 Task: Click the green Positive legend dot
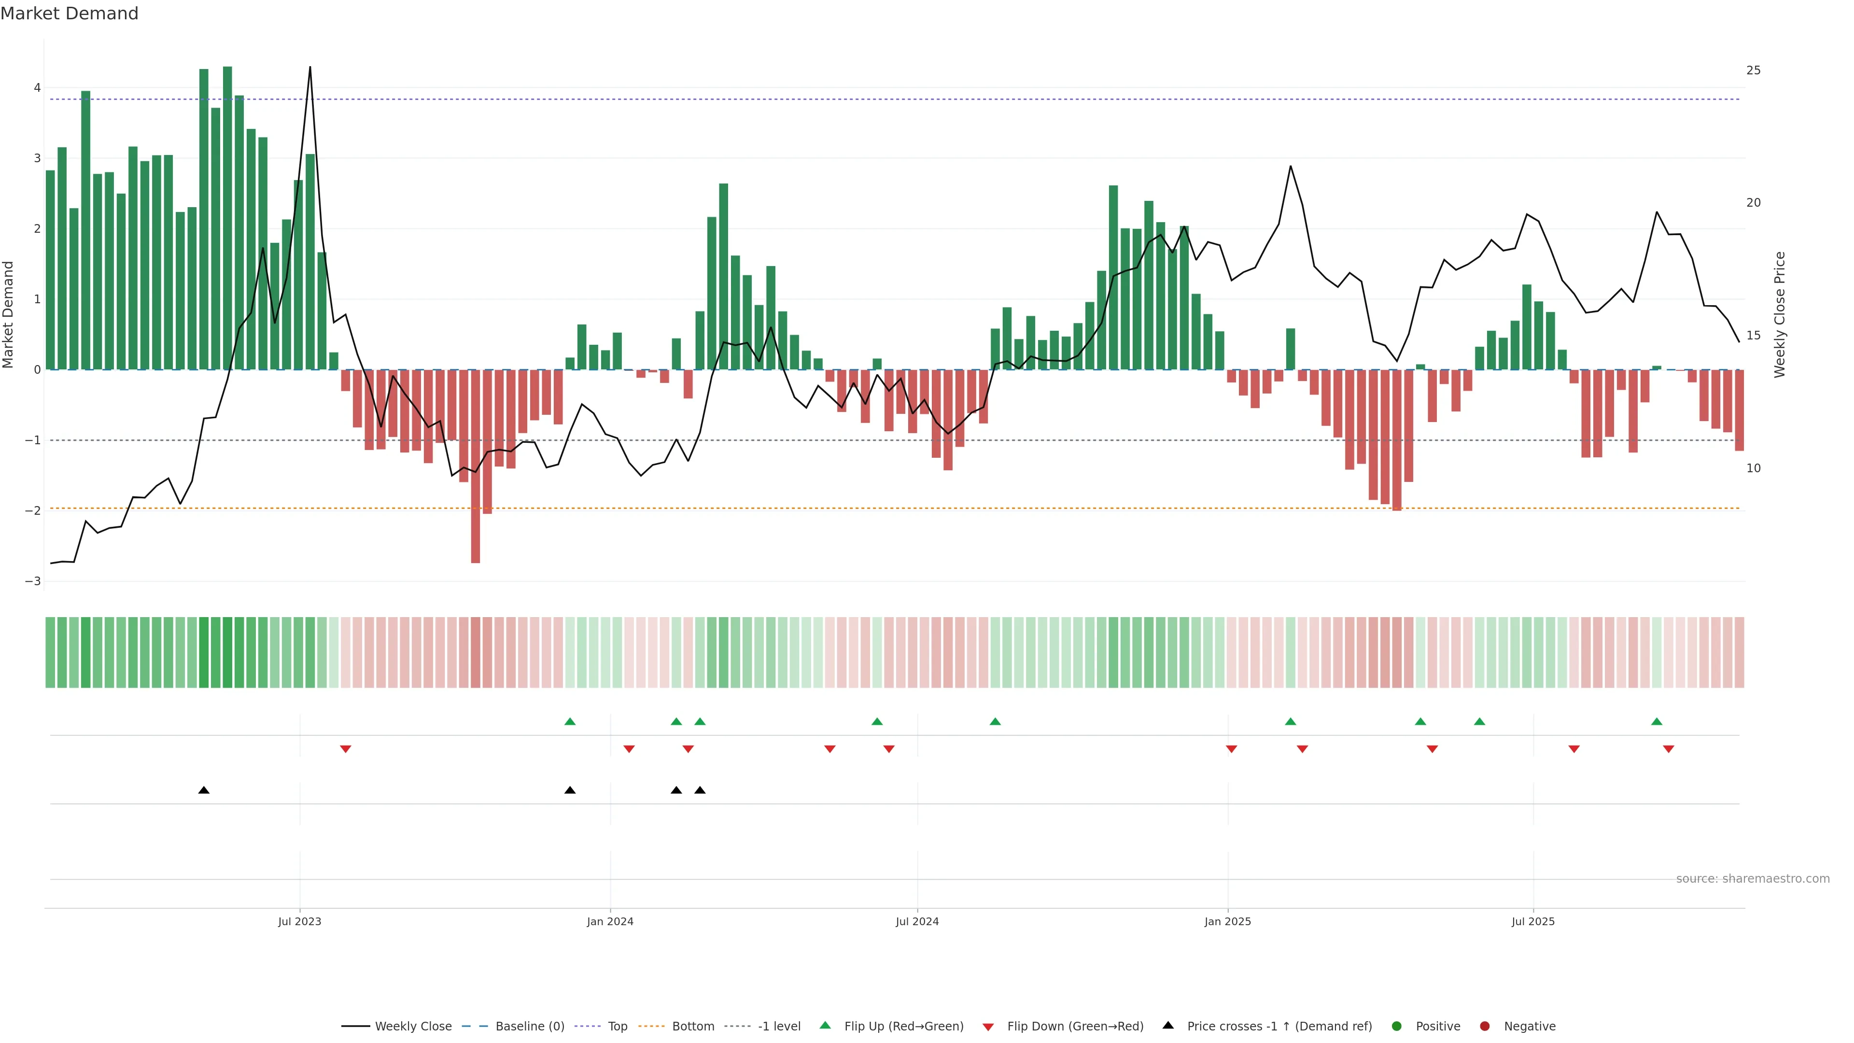tap(1397, 1026)
